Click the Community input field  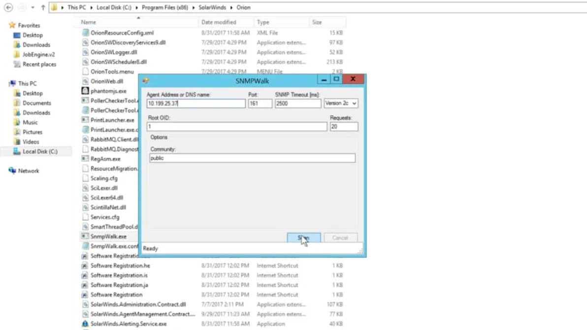pyautogui.click(x=252, y=158)
